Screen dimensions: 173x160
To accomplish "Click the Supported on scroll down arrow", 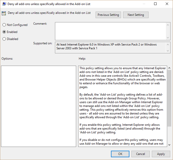I will (168, 51).
